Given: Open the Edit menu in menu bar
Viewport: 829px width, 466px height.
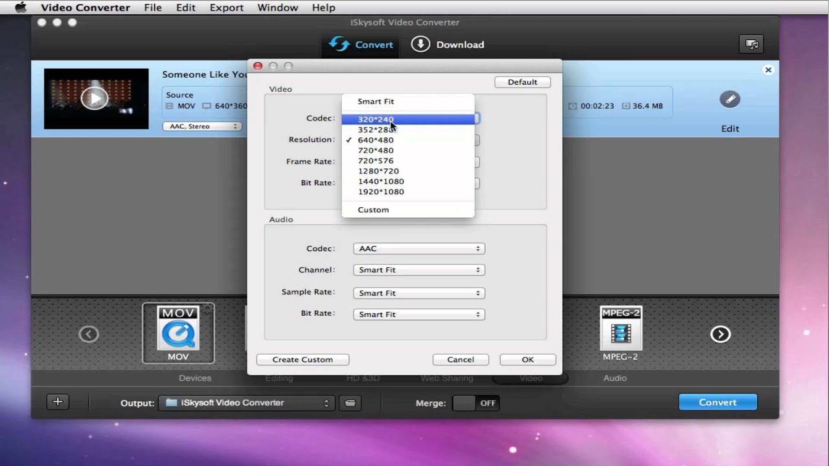Looking at the screenshot, I should coord(185,8).
